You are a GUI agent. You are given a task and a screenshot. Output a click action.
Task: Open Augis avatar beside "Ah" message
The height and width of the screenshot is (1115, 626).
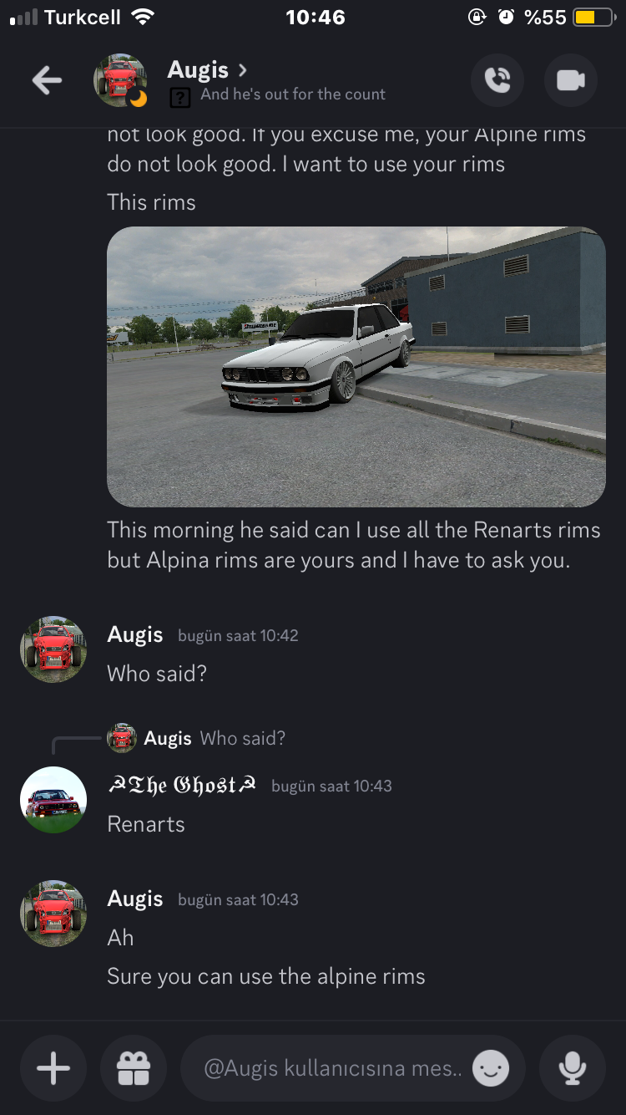pos(53,914)
